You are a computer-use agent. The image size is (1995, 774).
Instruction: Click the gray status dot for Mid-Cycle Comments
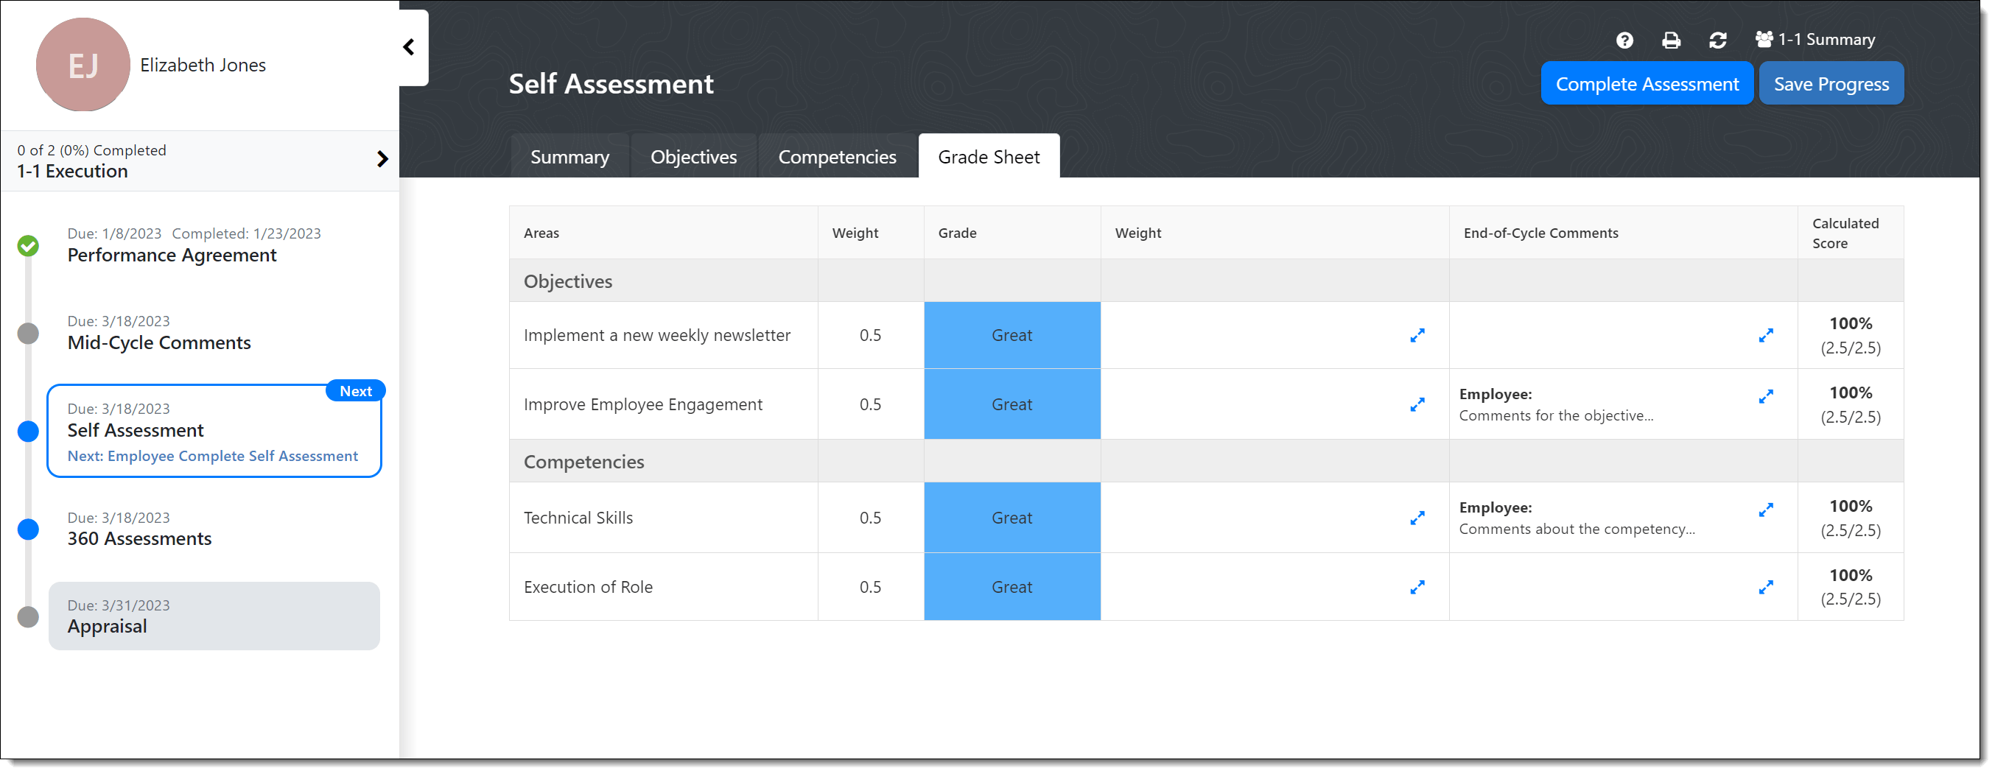pos(28,334)
